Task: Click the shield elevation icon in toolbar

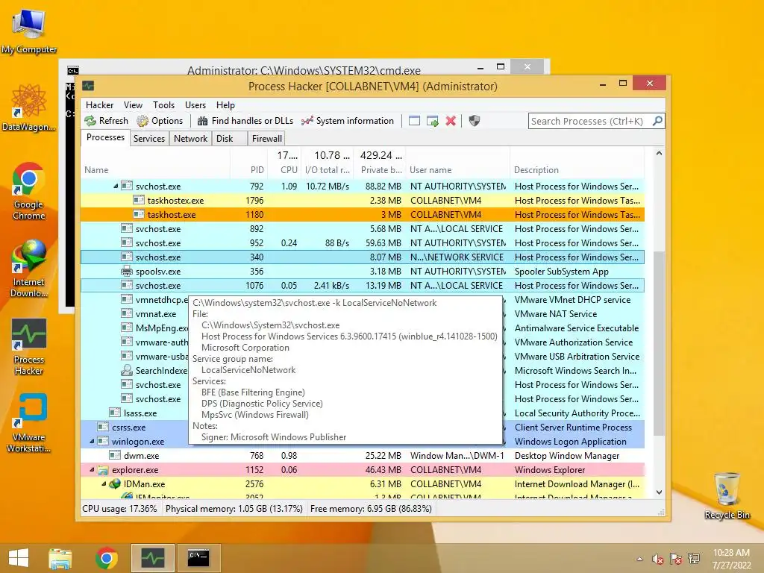Action: (x=474, y=121)
